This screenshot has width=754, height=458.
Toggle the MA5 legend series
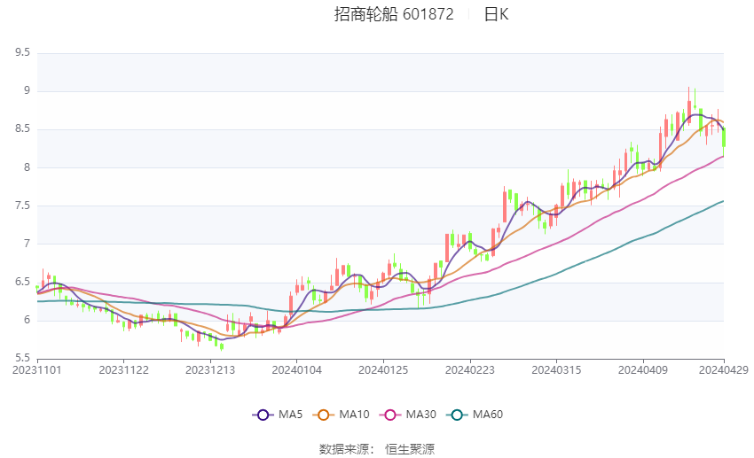coord(278,415)
